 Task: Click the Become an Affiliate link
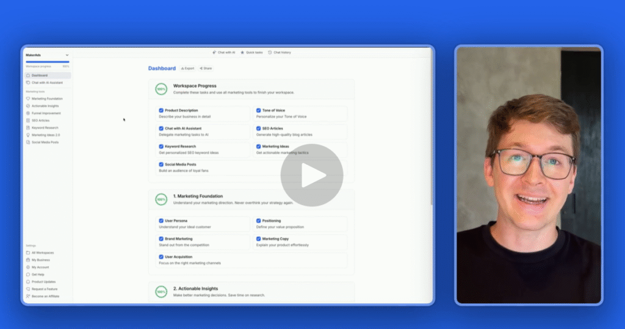coord(45,296)
